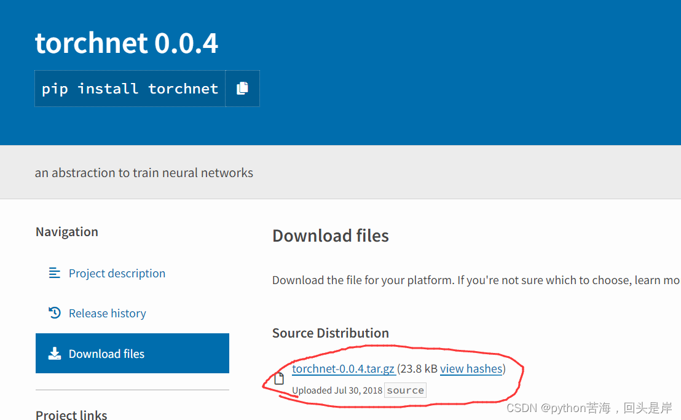Click the file icon beside torchnet-0.0.4.tar.gz
Image resolution: width=681 pixels, height=420 pixels.
coord(280,378)
